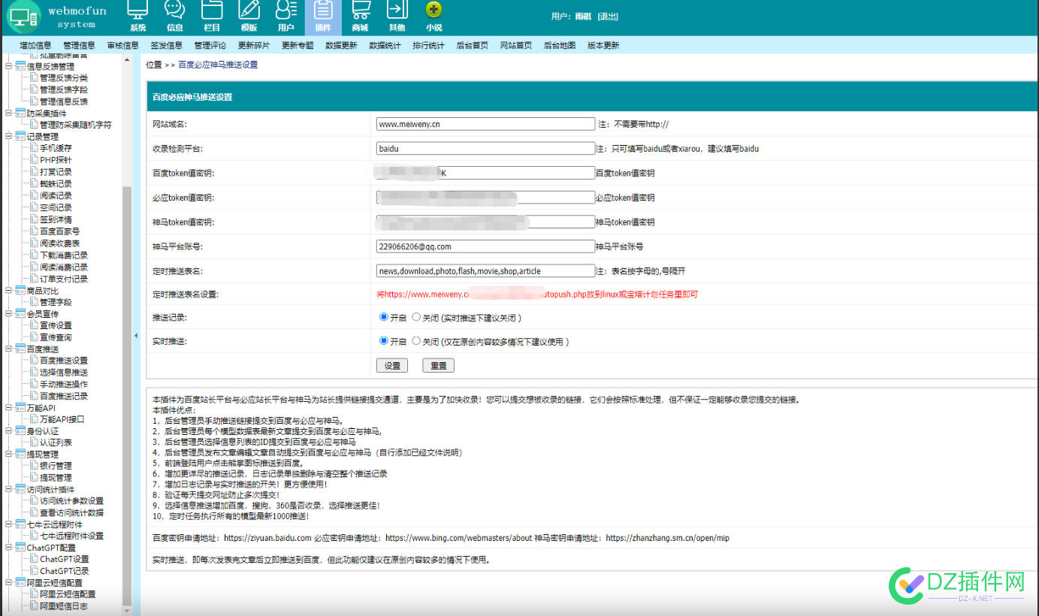Click the sidebar collapse arrow handle
The width and height of the screenshot is (1039, 616).
tap(136, 336)
